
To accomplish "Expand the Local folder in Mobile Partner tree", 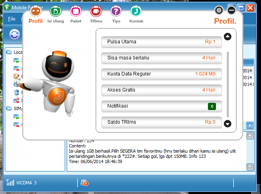I will 9,52.
